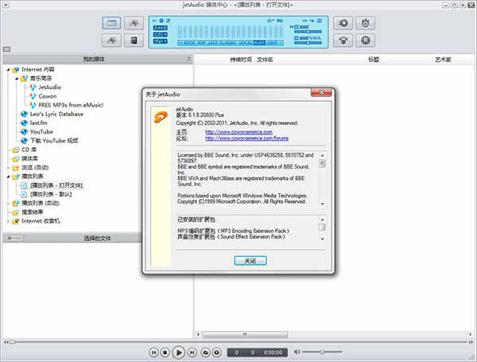
Task: Click the license text box scroll-down arrow
Action: point(323,204)
